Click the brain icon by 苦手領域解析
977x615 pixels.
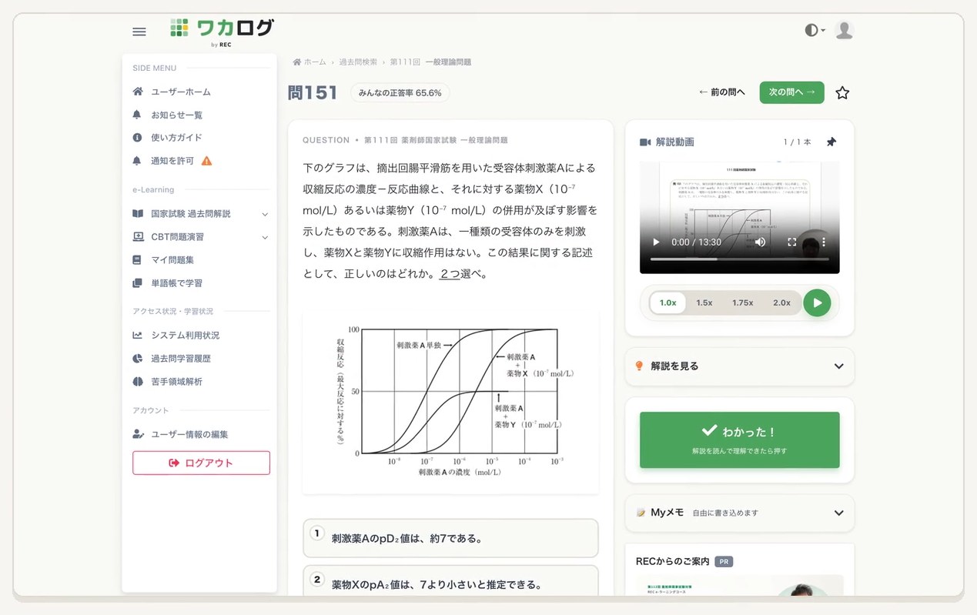tap(137, 382)
